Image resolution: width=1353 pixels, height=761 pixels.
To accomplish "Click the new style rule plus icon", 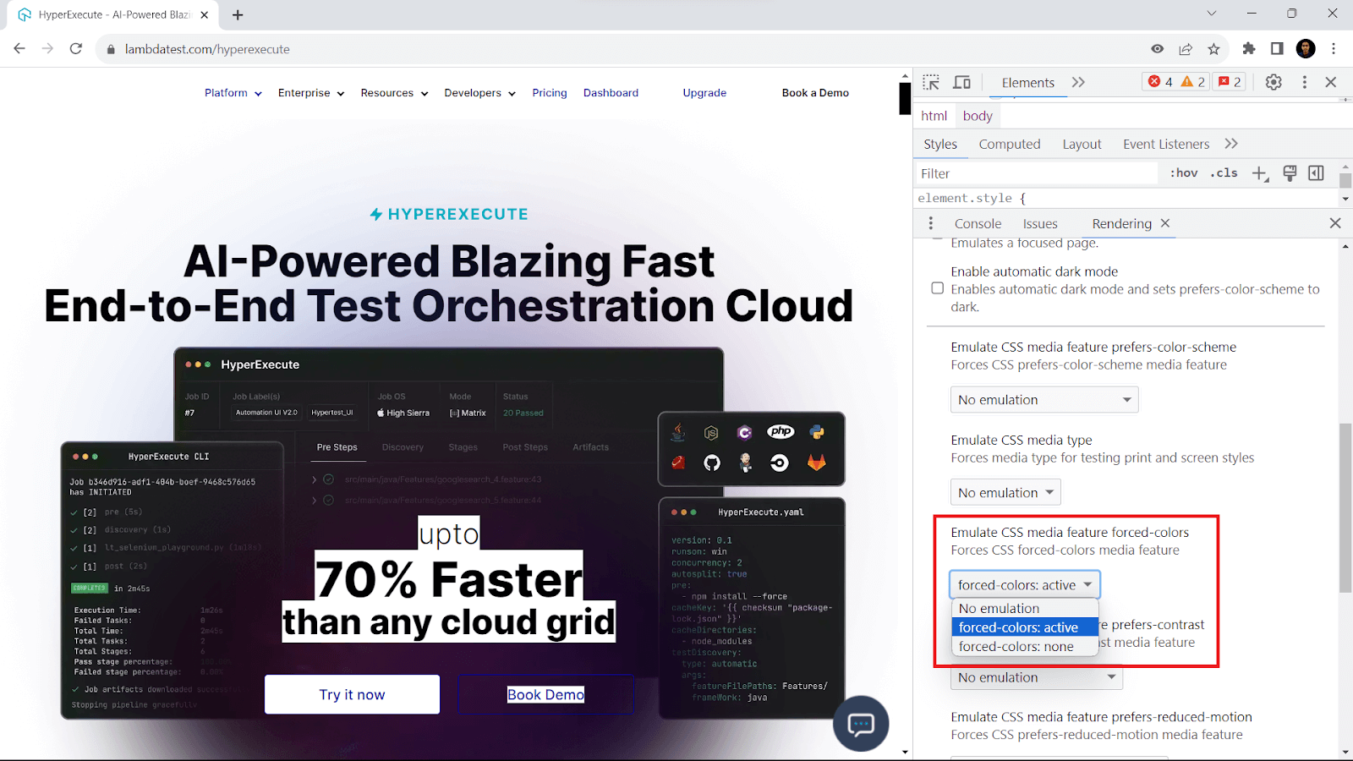I will 1260,173.
